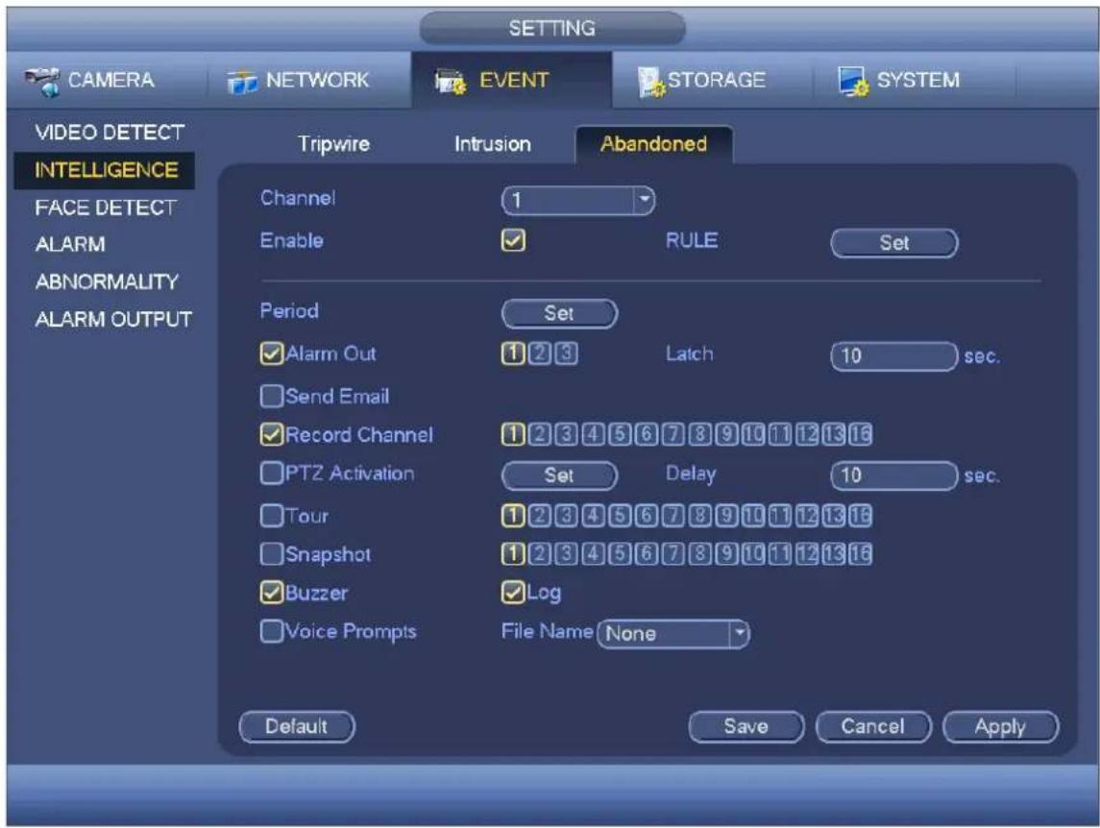Open FACE DETECT in the sidebar

106,207
